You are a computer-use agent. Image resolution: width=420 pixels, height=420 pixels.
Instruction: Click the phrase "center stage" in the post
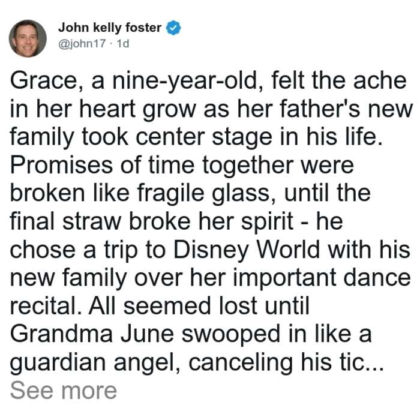coord(204,137)
